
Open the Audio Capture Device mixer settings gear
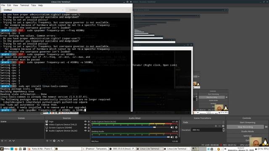(x=176, y=128)
